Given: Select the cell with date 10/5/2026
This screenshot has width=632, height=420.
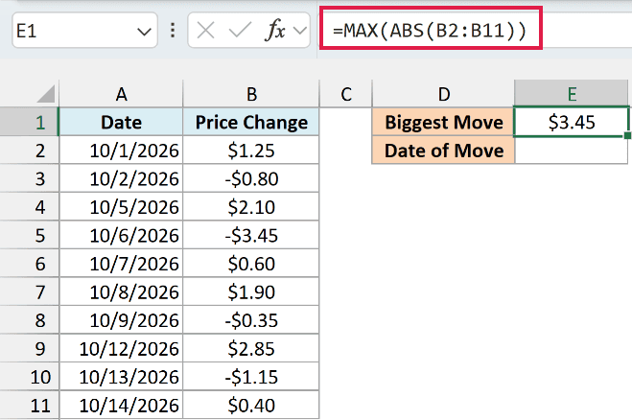Looking at the screenshot, I should coord(121,206).
